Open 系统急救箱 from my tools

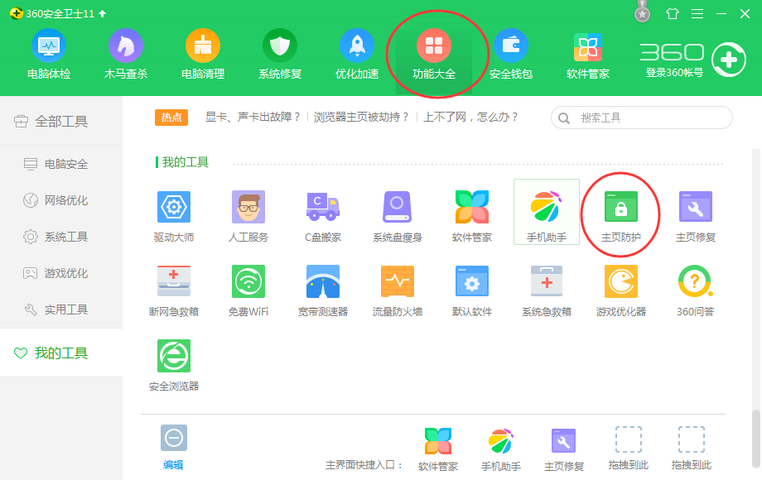point(546,288)
